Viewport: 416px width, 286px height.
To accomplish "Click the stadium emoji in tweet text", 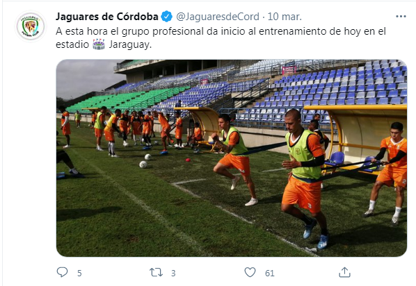I will coord(99,44).
